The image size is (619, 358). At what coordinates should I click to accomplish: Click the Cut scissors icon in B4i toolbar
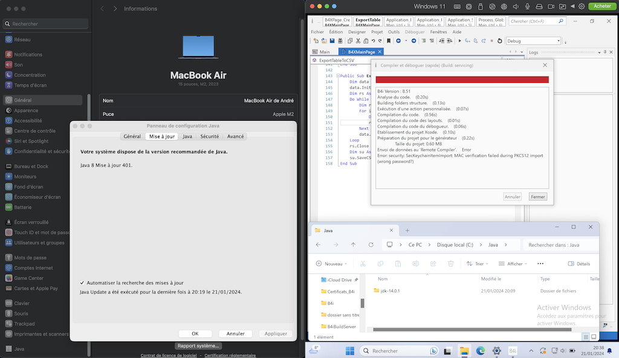tap(358, 41)
